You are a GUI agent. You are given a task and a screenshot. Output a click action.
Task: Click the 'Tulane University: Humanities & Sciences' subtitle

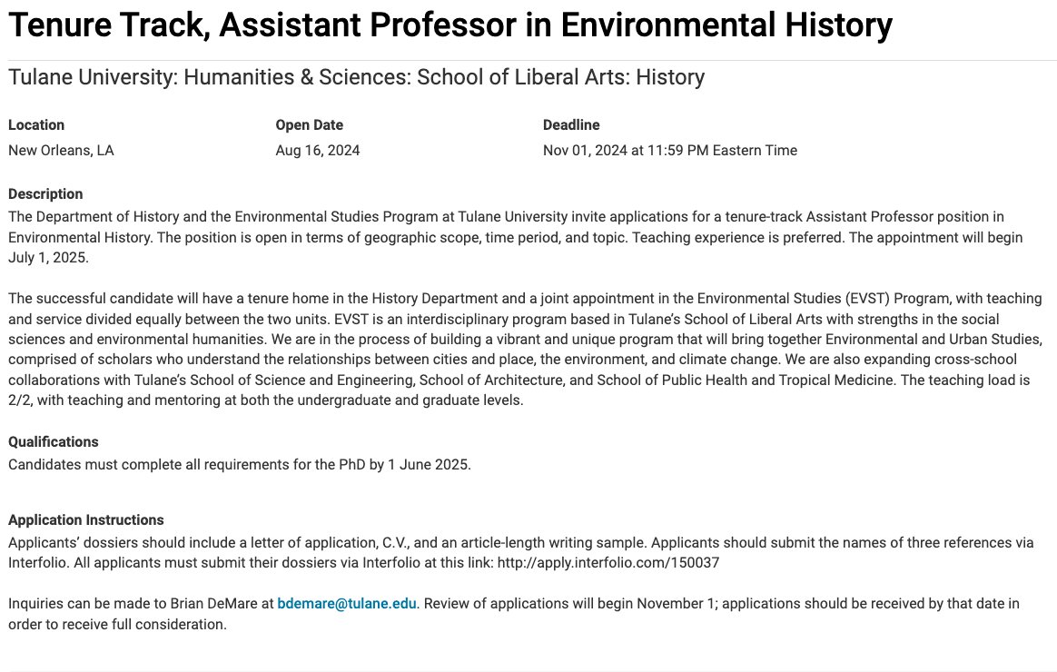coord(357,77)
